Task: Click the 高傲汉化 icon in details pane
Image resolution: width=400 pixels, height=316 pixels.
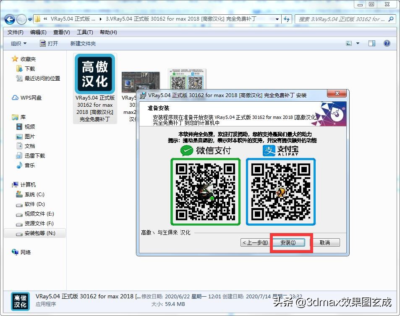Action: 20,301
